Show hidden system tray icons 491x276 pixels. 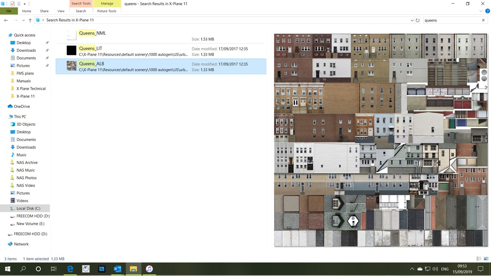[412, 269]
